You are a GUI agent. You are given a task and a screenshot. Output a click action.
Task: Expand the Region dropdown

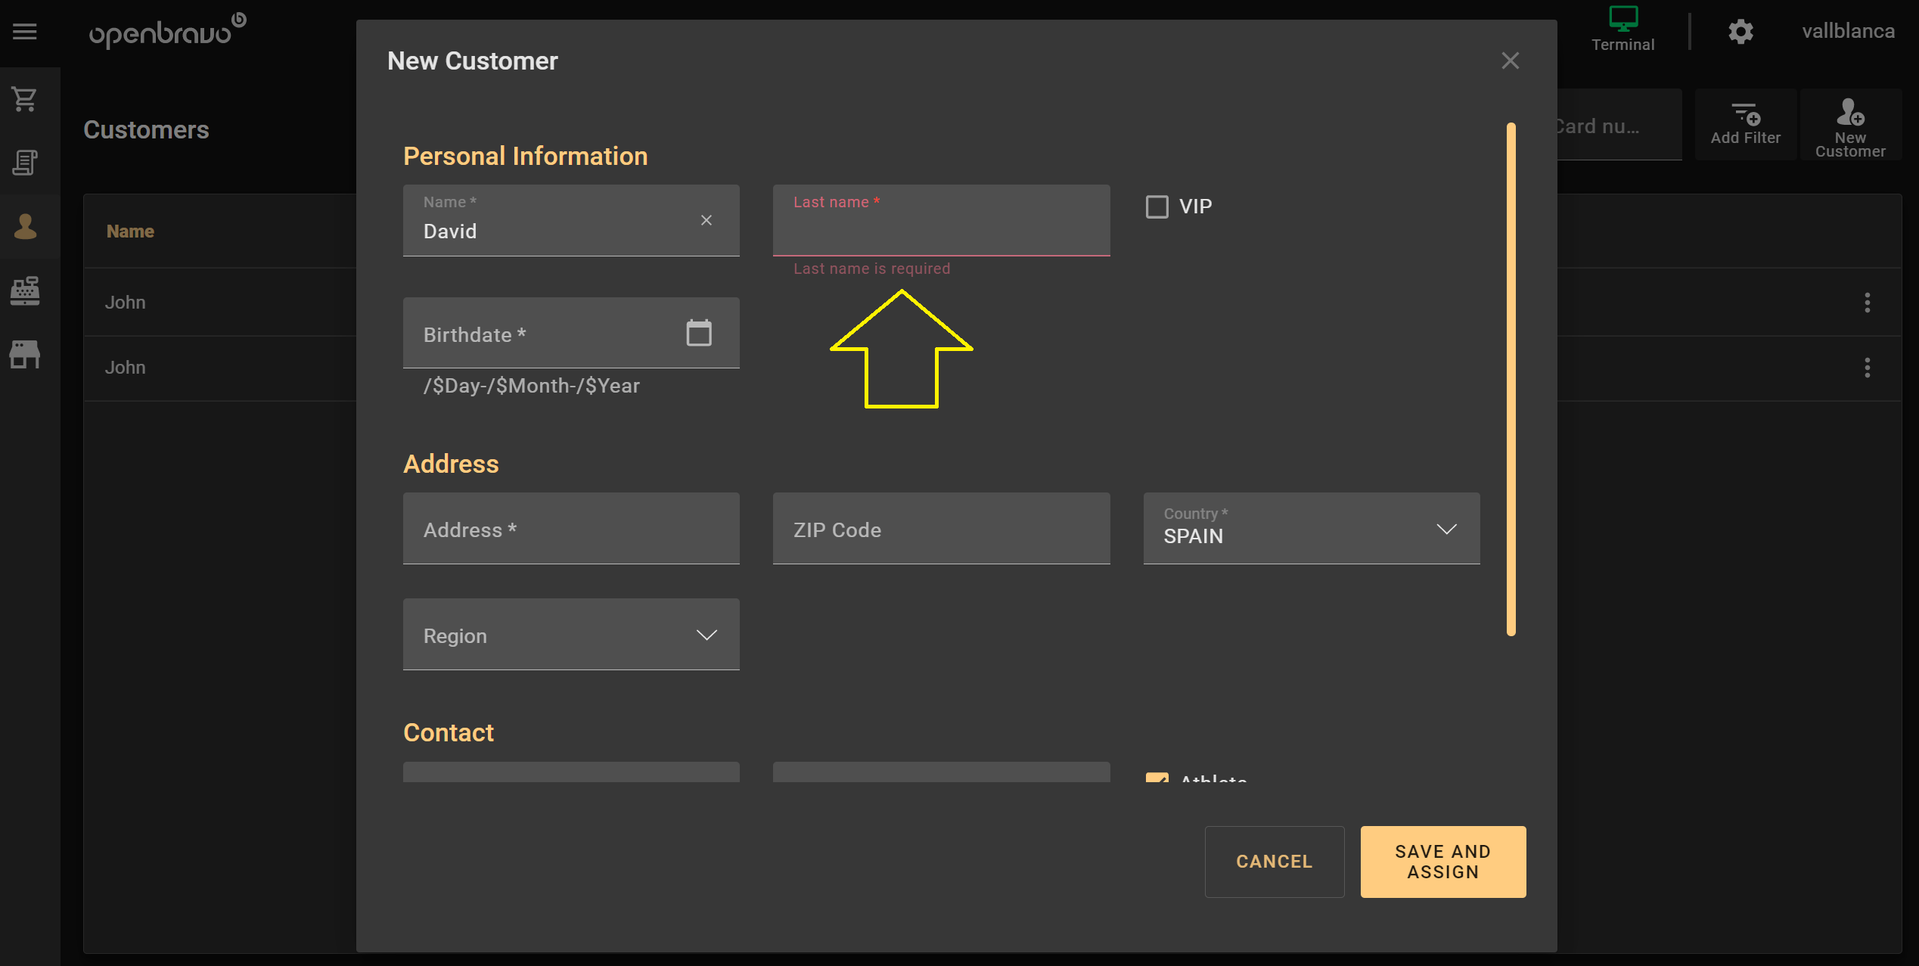[706, 635]
